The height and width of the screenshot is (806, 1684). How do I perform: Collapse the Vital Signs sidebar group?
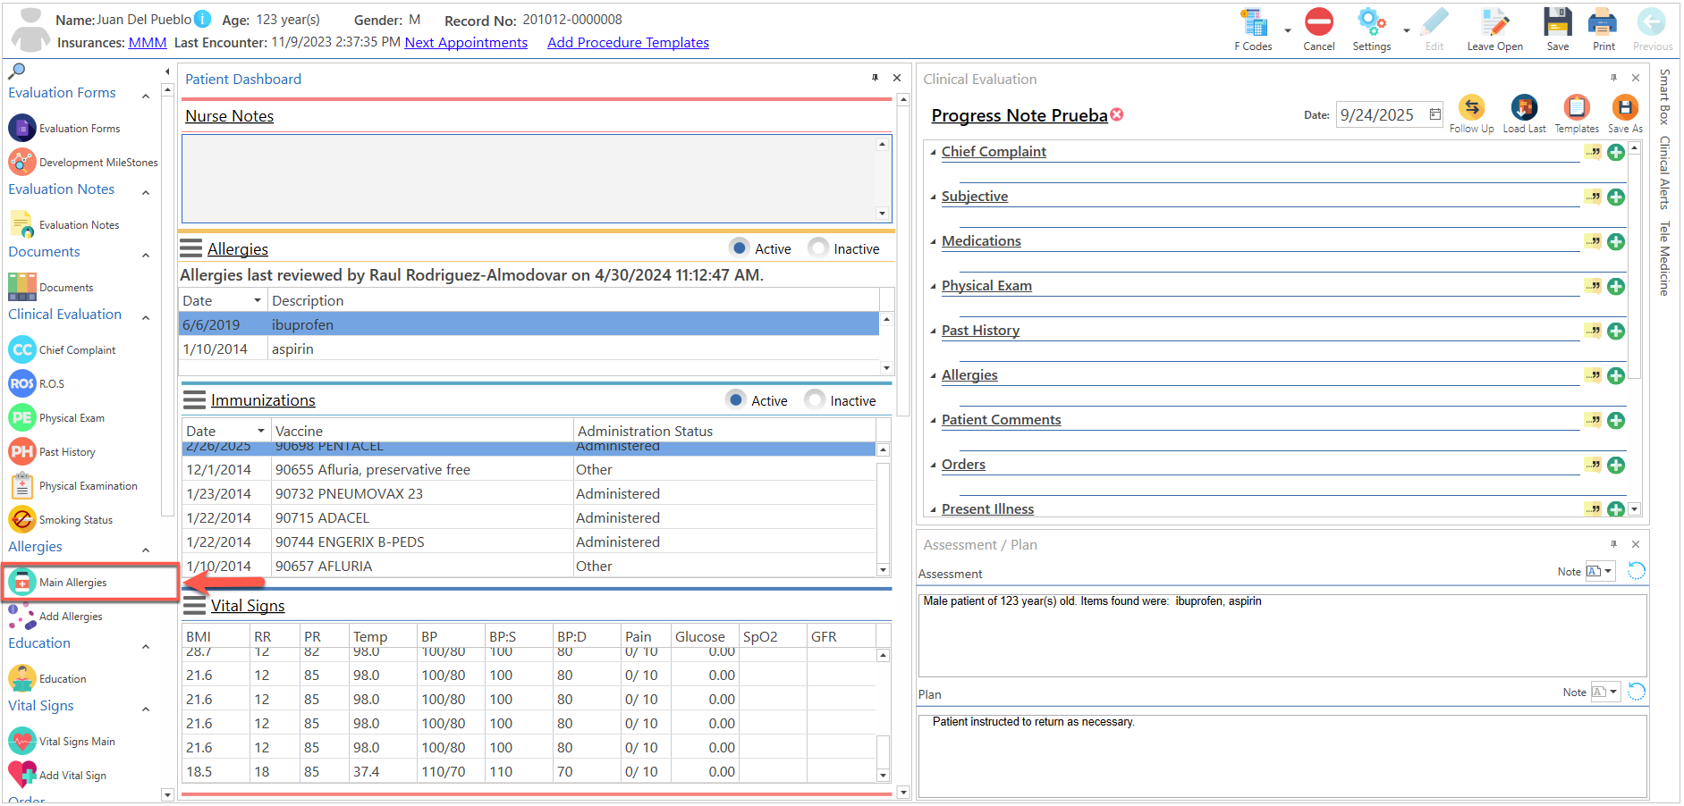coord(146,709)
